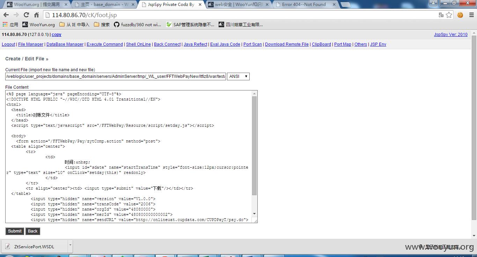Close the WooYun.org 提交漏洞 tab
This screenshot has height=257, width=477.
(x=66, y=5)
